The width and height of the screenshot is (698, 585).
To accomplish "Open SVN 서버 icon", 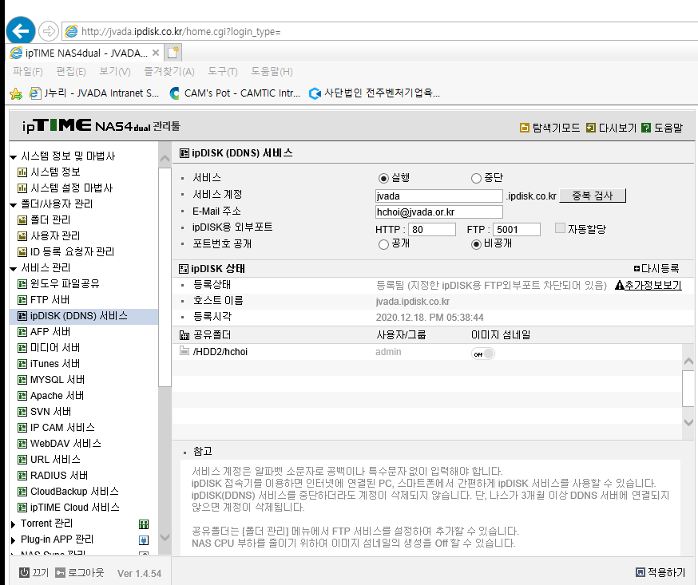I will [22, 412].
